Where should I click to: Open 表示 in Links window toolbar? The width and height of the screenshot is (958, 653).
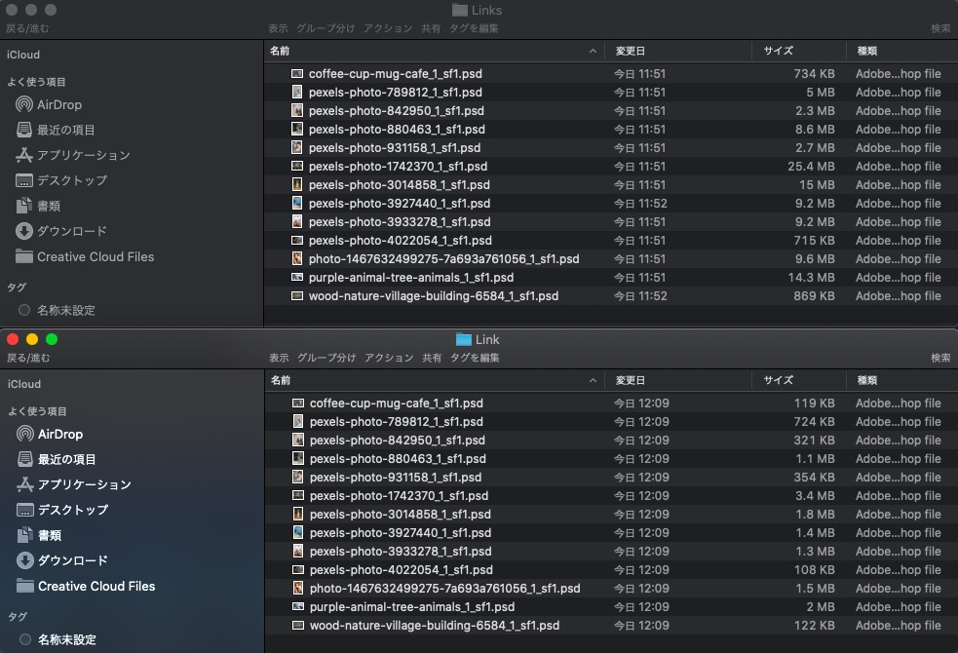click(x=278, y=28)
